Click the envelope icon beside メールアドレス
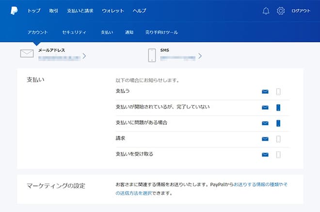Image resolution: width=320 pixels, height=212 pixels. 27,54
